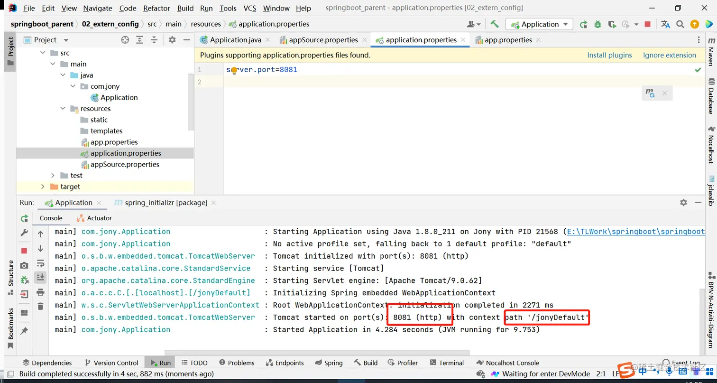The height and width of the screenshot is (383, 717).
Task: Rerun Application from the main toolbar
Action: point(584,24)
